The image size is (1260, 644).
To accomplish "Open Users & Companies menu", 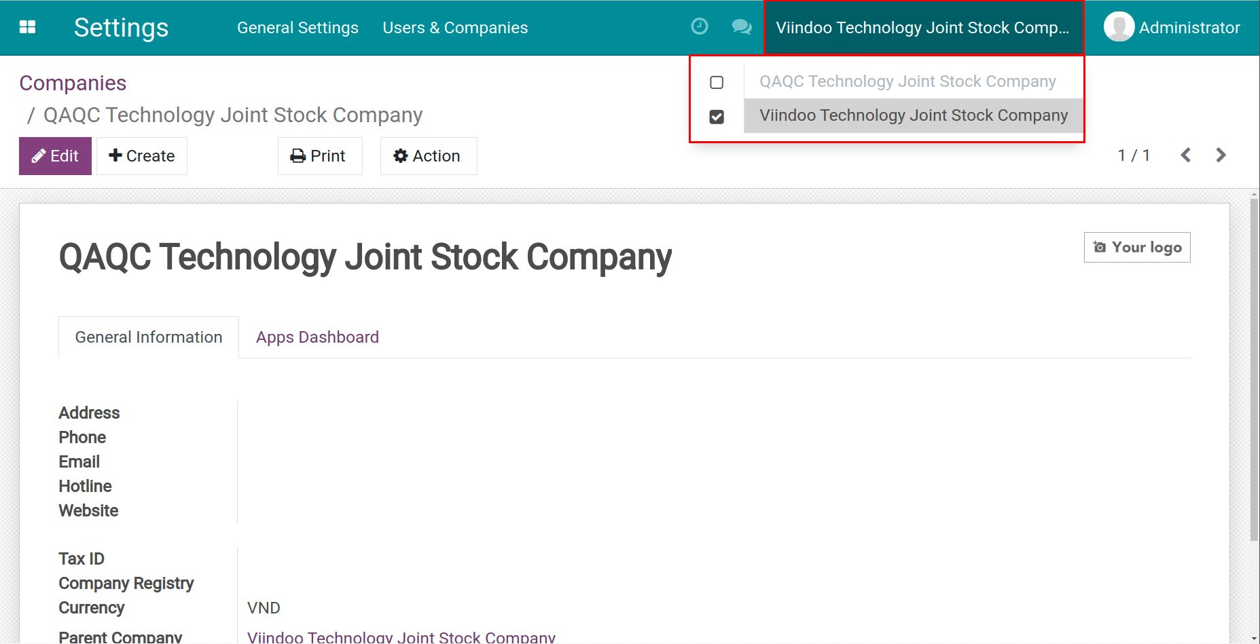I will (455, 28).
